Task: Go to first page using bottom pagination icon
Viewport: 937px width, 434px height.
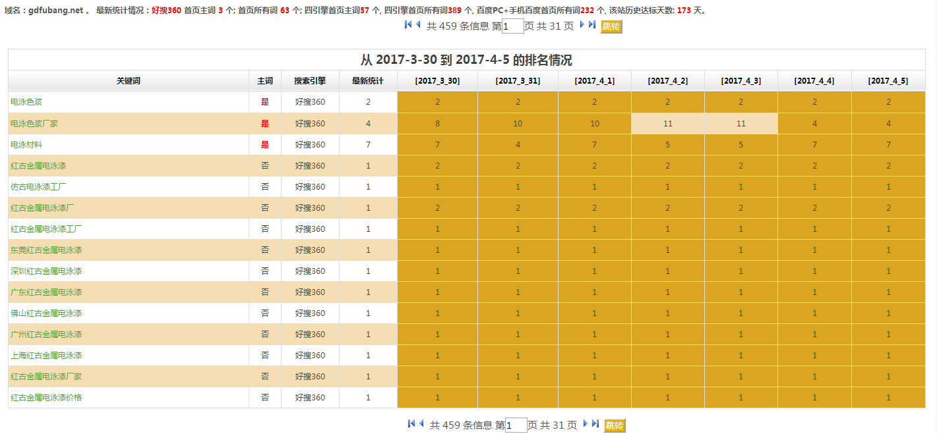Action: 411,423
